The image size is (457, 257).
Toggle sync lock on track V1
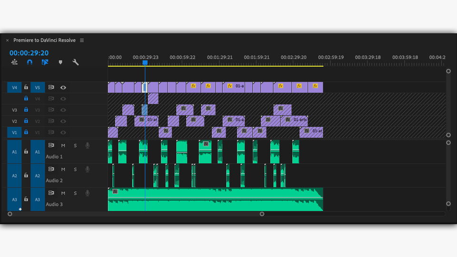(51, 132)
